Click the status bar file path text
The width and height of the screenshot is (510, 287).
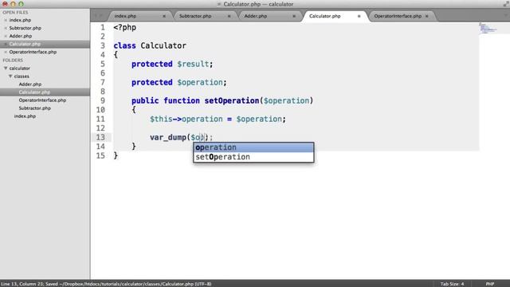click(135, 284)
